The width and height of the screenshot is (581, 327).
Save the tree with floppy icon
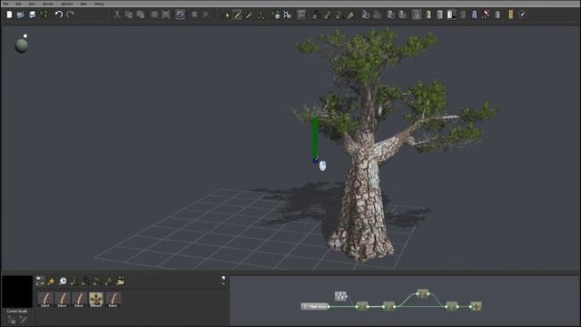tap(33, 15)
